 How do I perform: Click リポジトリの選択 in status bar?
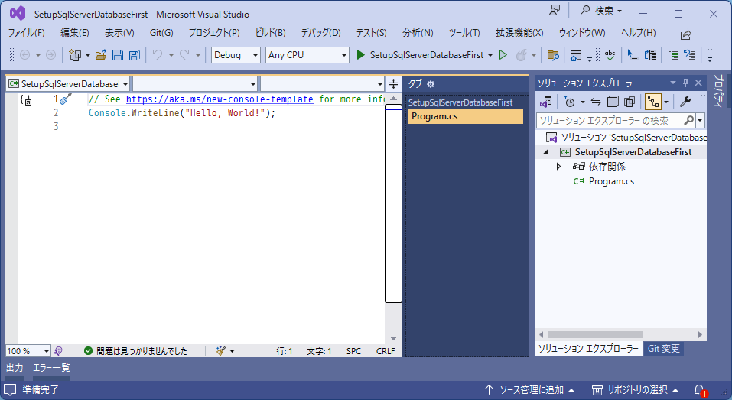coord(635,390)
